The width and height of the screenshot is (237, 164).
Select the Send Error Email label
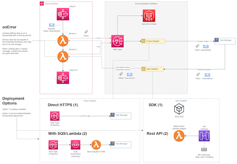[x=149, y=24]
